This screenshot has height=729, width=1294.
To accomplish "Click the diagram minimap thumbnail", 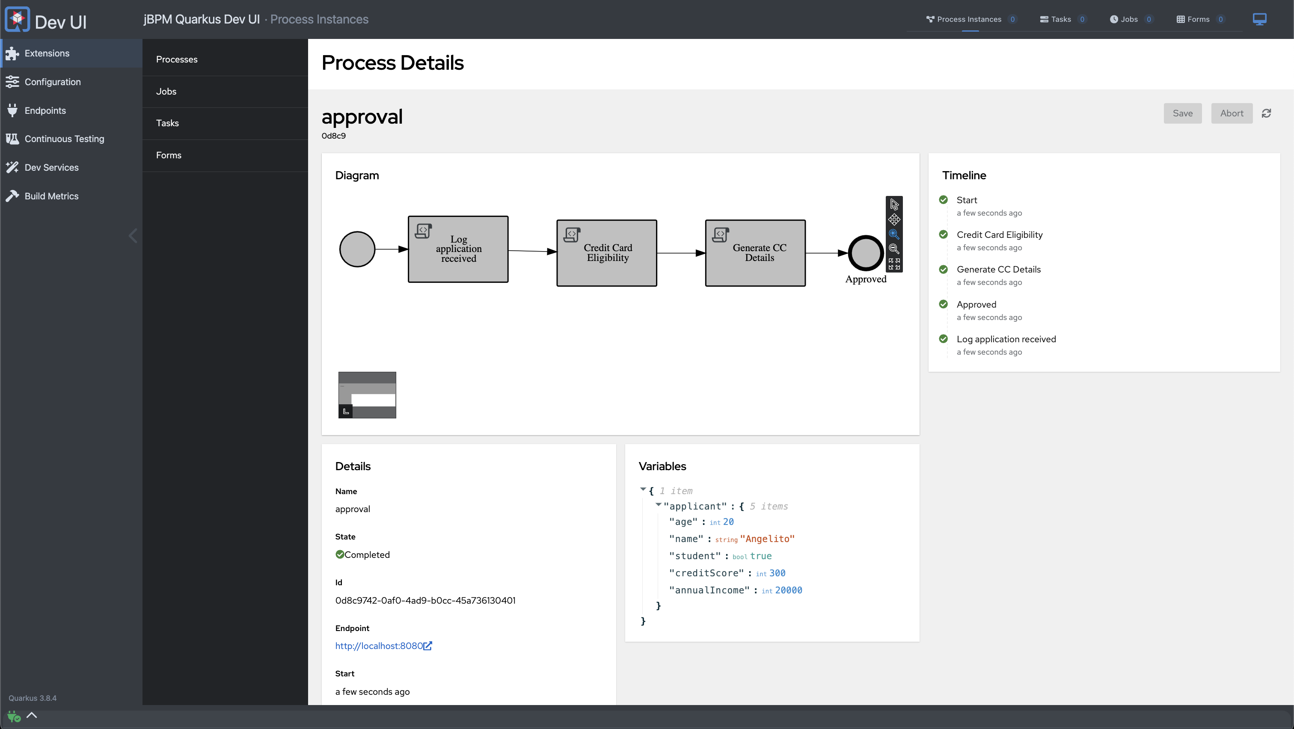I will click(367, 394).
